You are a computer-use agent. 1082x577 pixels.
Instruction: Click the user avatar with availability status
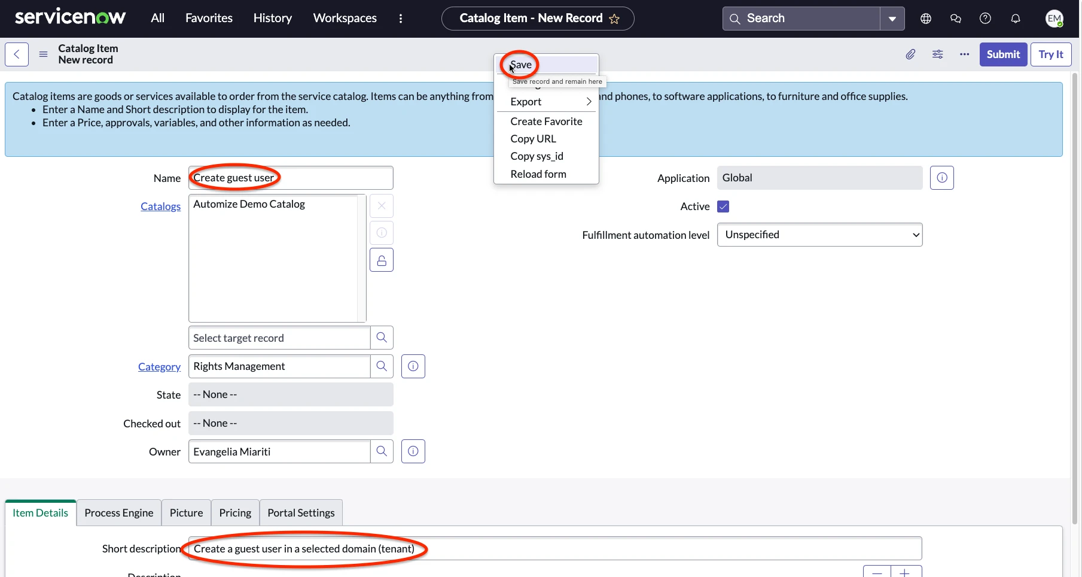tap(1054, 18)
